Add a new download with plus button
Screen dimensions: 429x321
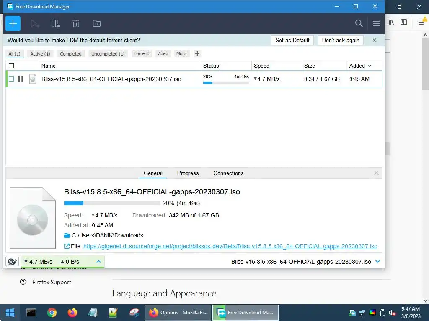click(13, 23)
